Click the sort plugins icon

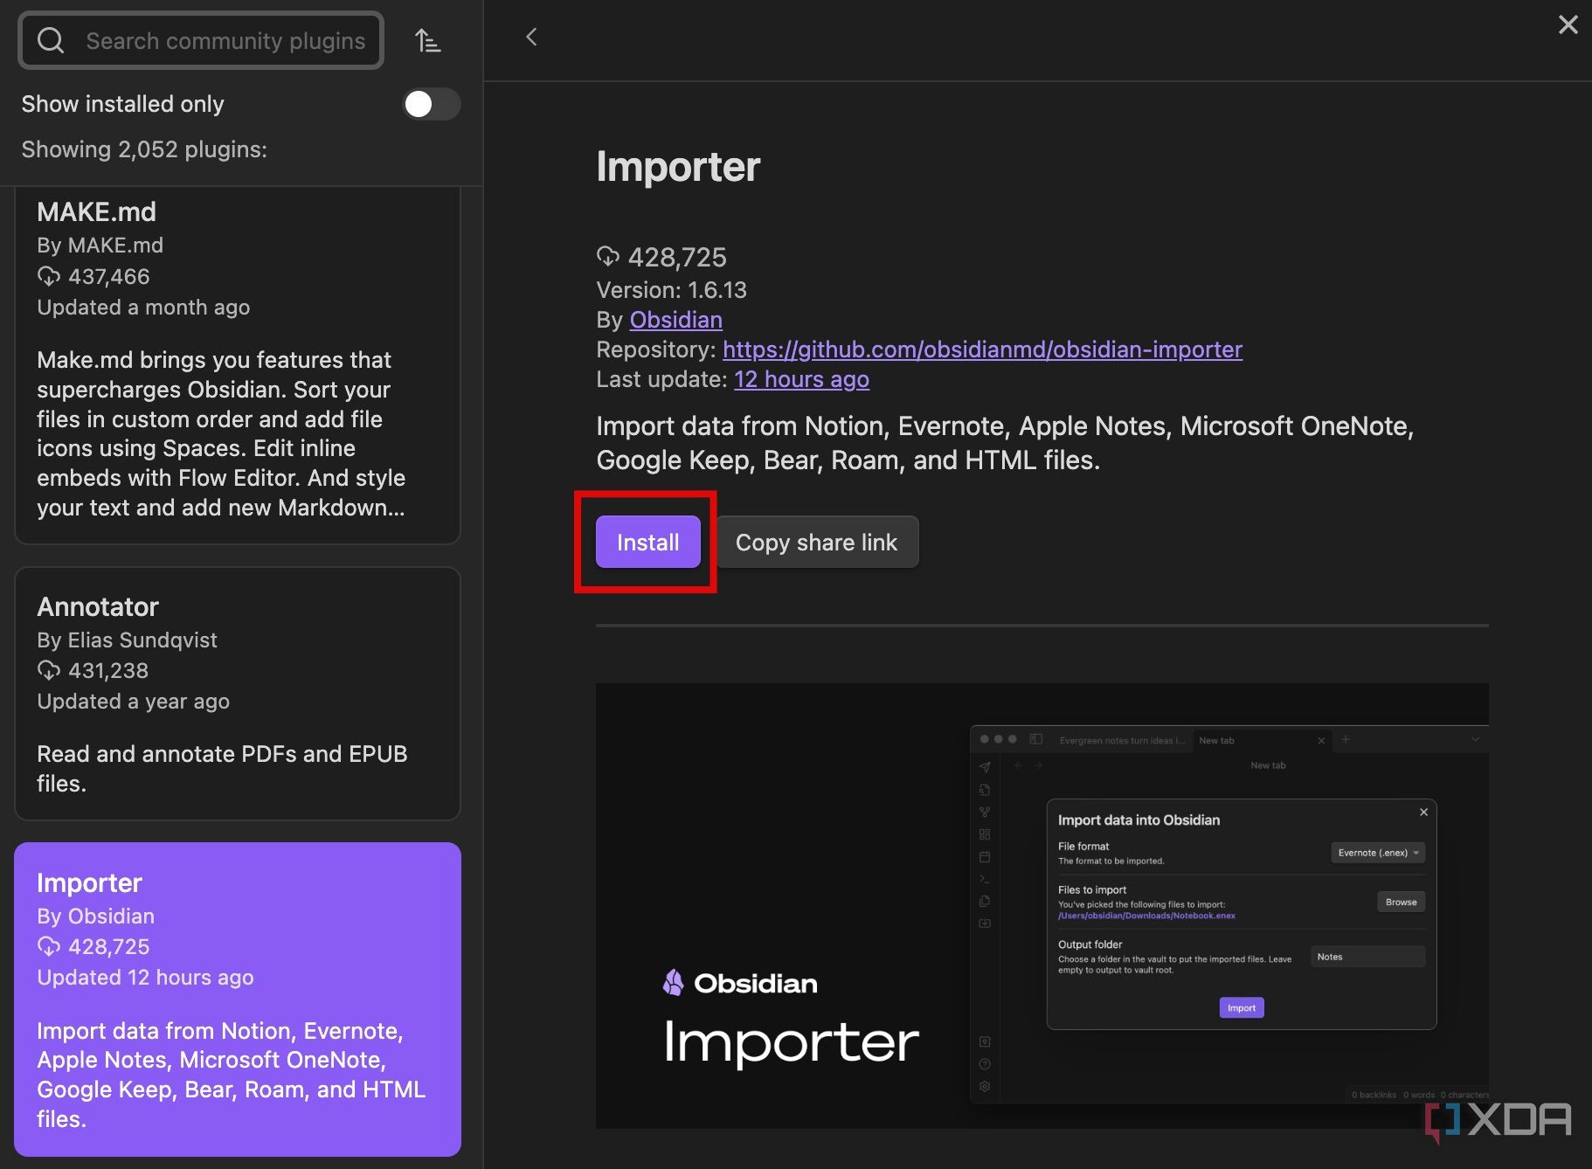pos(427,40)
